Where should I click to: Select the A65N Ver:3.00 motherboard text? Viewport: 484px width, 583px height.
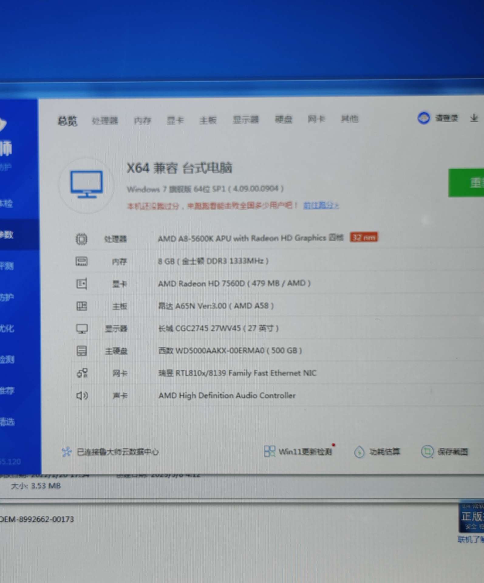[x=216, y=306]
